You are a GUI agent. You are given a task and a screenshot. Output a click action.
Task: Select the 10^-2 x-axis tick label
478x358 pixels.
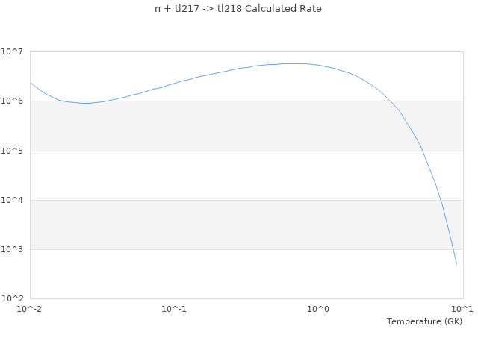pyautogui.click(x=29, y=309)
